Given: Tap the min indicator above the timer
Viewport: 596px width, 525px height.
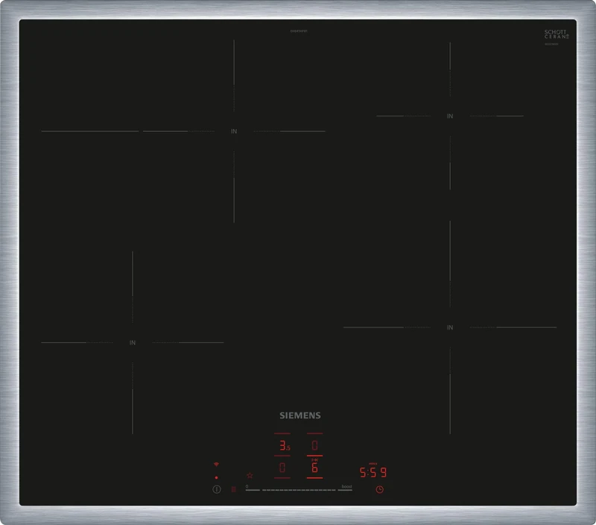Looking at the screenshot, I should (x=372, y=463).
